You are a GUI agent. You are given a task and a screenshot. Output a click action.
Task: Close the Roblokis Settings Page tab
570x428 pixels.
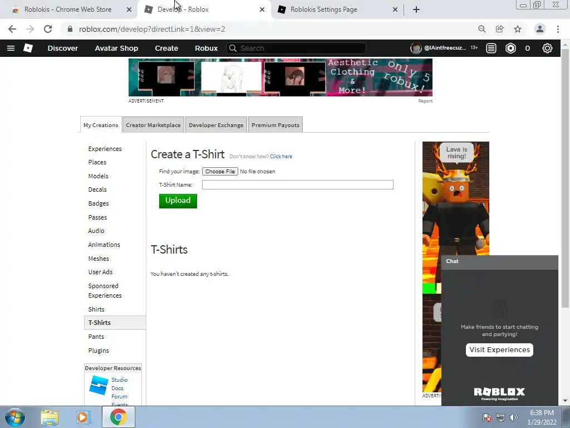coord(395,9)
